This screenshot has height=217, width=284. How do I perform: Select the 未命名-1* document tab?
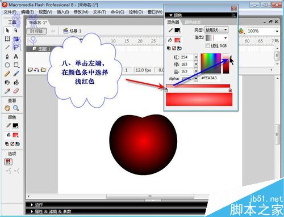click(x=37, y=23)
